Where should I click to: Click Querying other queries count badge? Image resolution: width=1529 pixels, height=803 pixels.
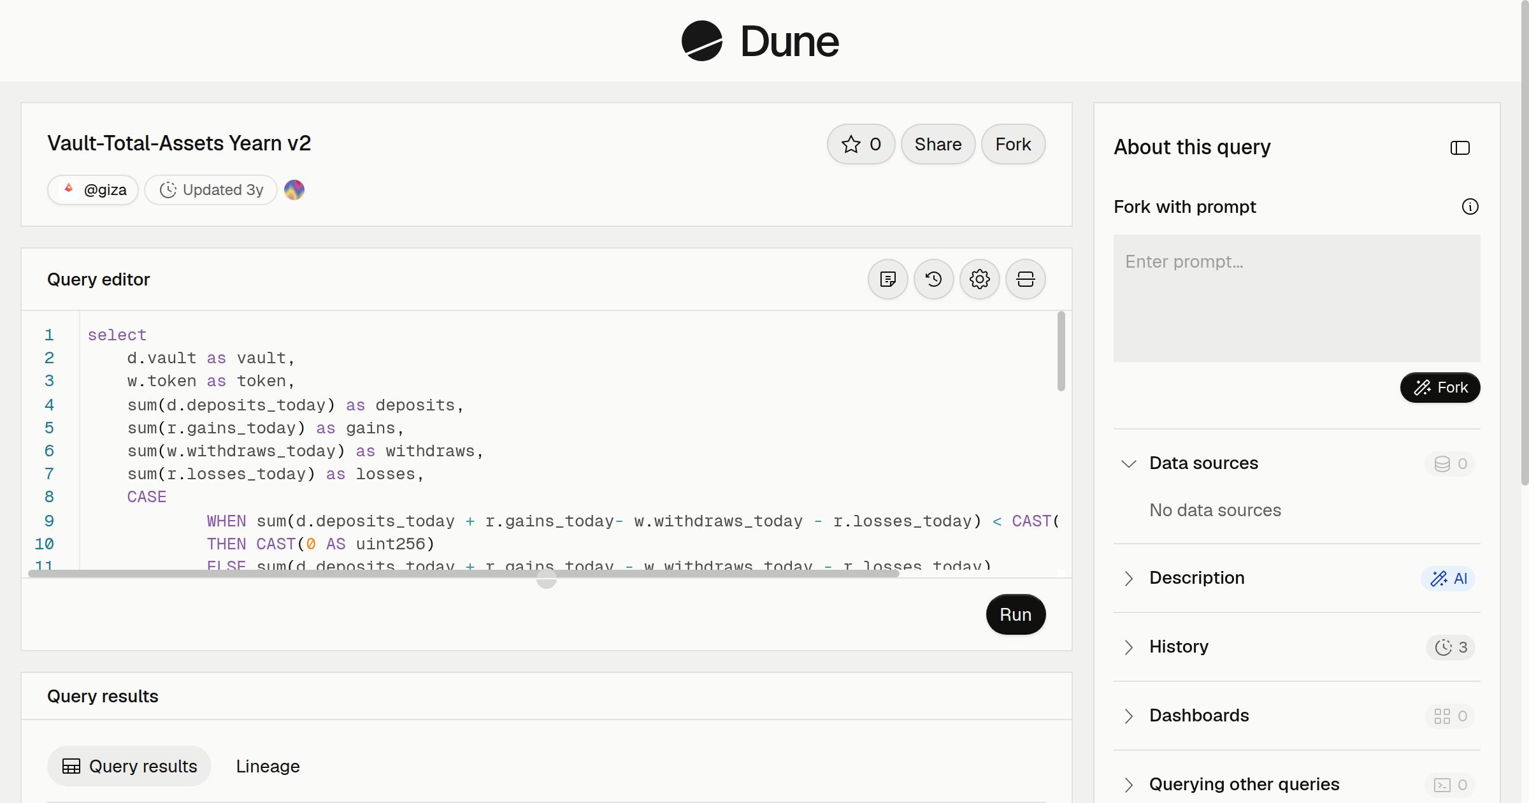[1451, 785]
